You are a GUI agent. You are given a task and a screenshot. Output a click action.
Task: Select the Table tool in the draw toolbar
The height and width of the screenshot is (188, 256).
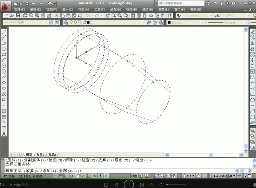click(x=4, y=128)
